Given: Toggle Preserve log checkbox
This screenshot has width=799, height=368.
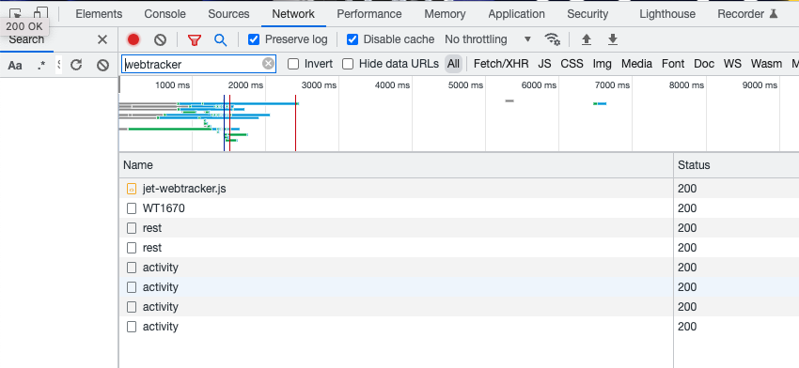Looking at the screenshot, I should (254, 39).
